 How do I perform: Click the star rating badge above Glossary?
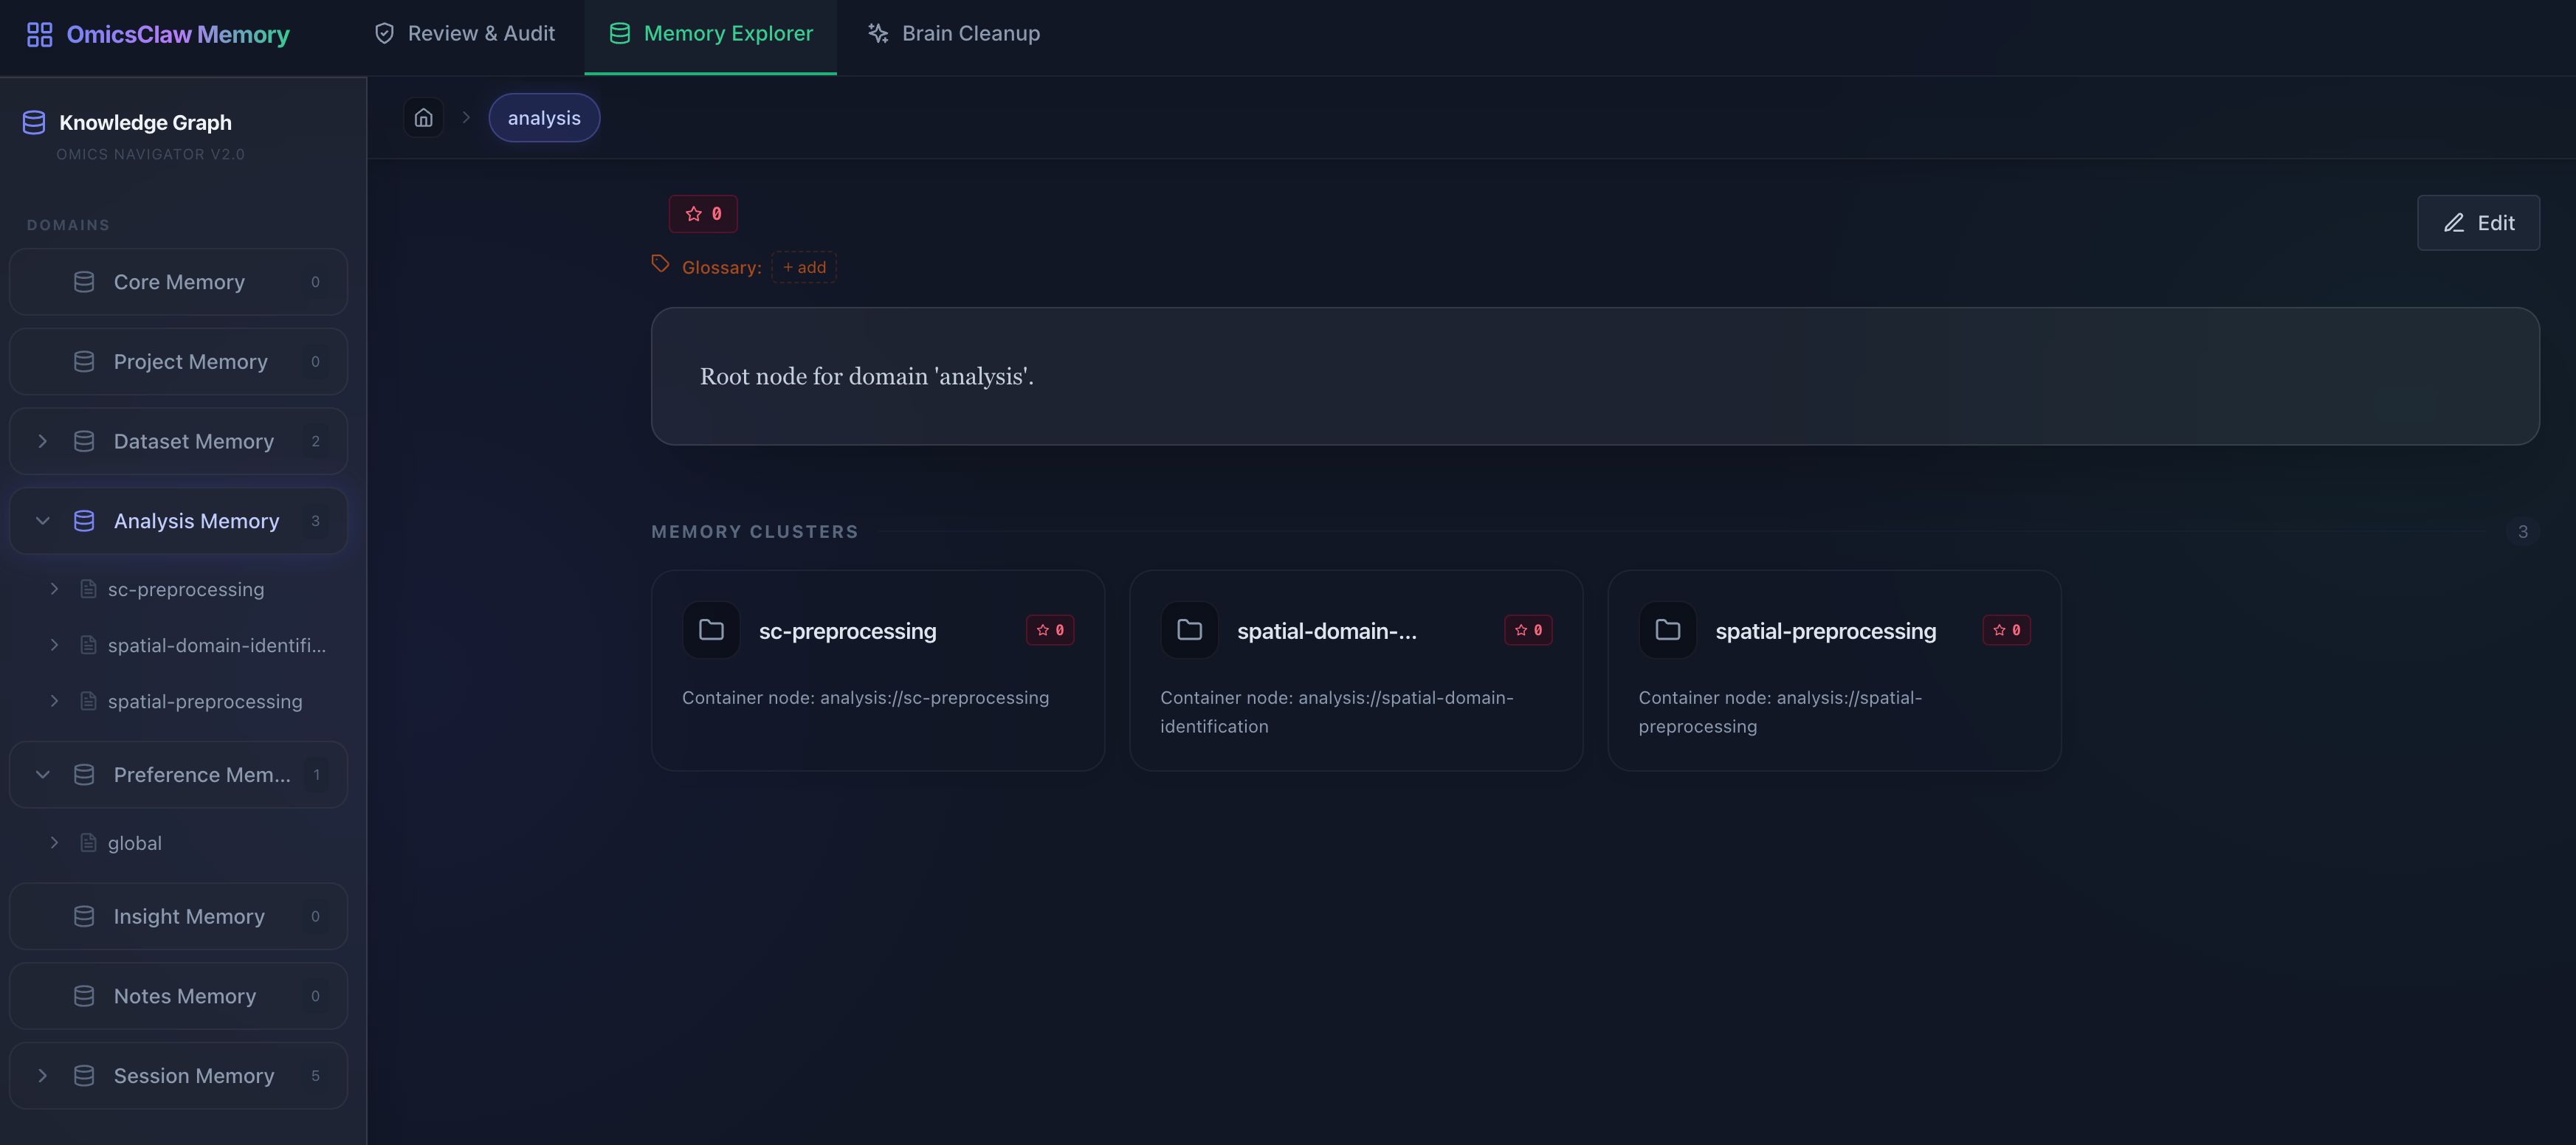[703, 214]
